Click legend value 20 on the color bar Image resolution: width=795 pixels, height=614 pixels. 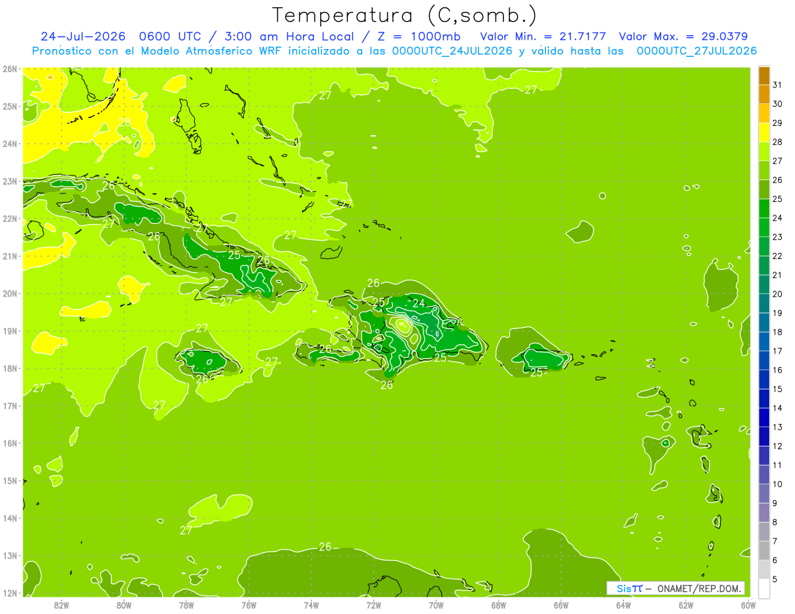pos(778,294)
